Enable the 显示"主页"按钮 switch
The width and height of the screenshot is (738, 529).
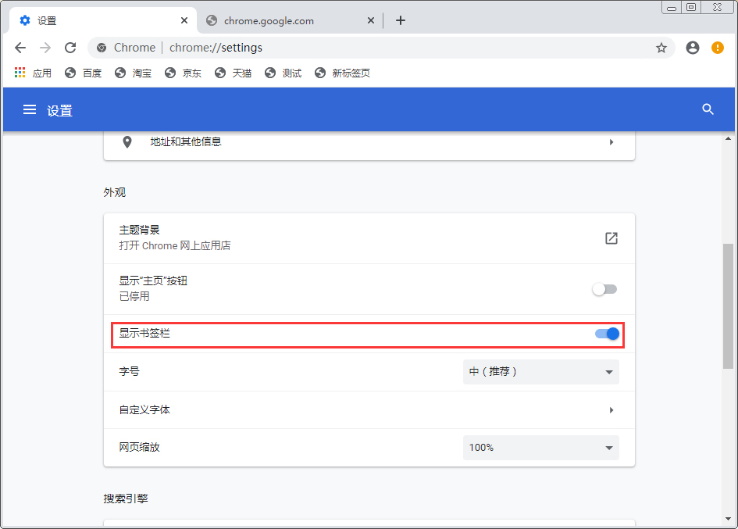(x=605, y=288)
